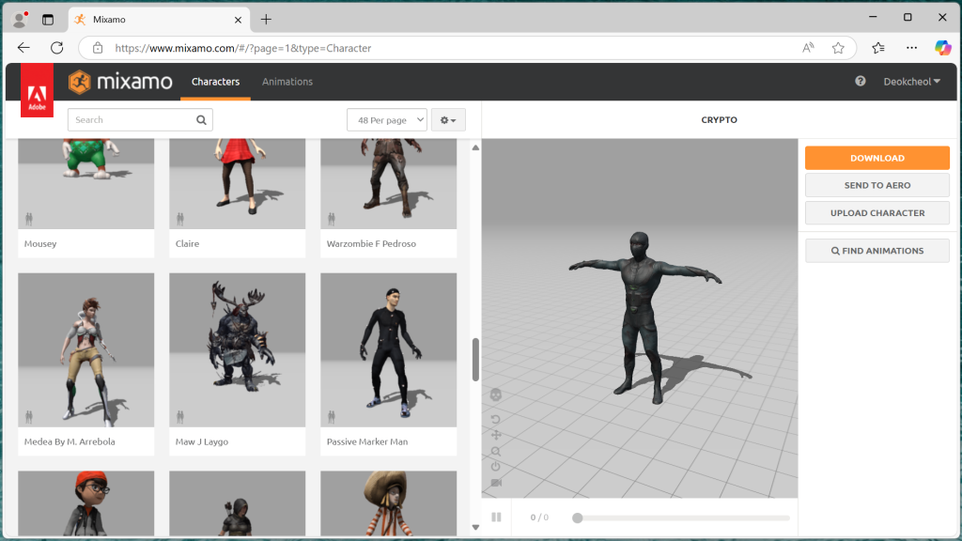Image resolution: width=962 pixels, height=541 pixels.
Task: Click the browser address bar URL
Action: tap(243, 48)
